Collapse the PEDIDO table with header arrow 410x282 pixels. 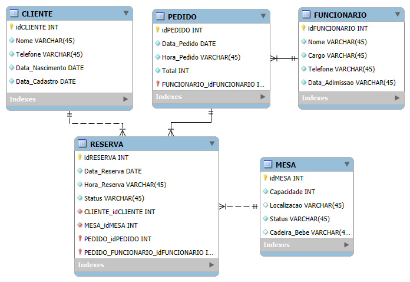pyautogui.click(x=263, y=16)
